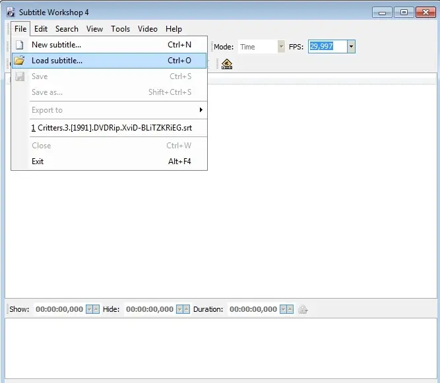This screenshot has width=440, height=383.
Task: Decrease Duration with down stepper
Action: click(284, 309)
